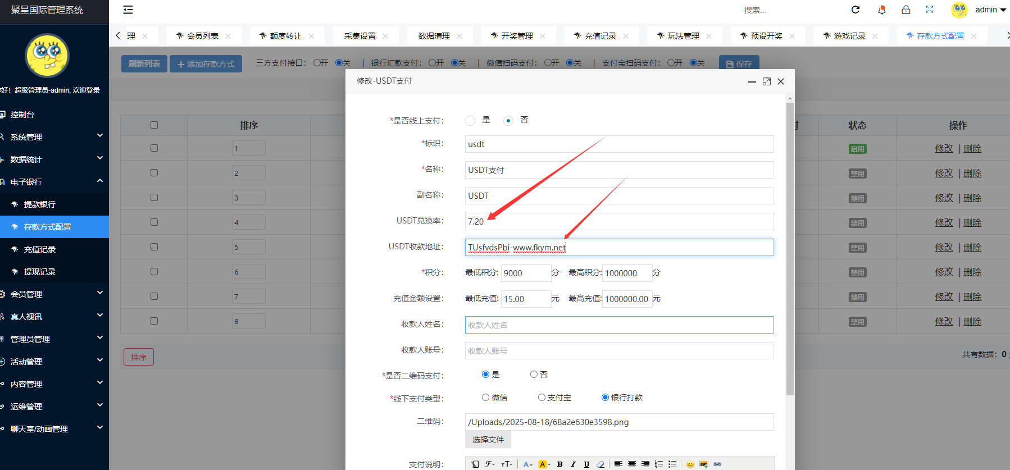
Task: Click the dialog vertical scrollbar
Action: pos(790,249)
